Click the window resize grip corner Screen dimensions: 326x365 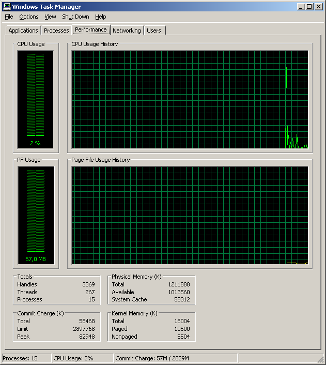coord(321,360)
